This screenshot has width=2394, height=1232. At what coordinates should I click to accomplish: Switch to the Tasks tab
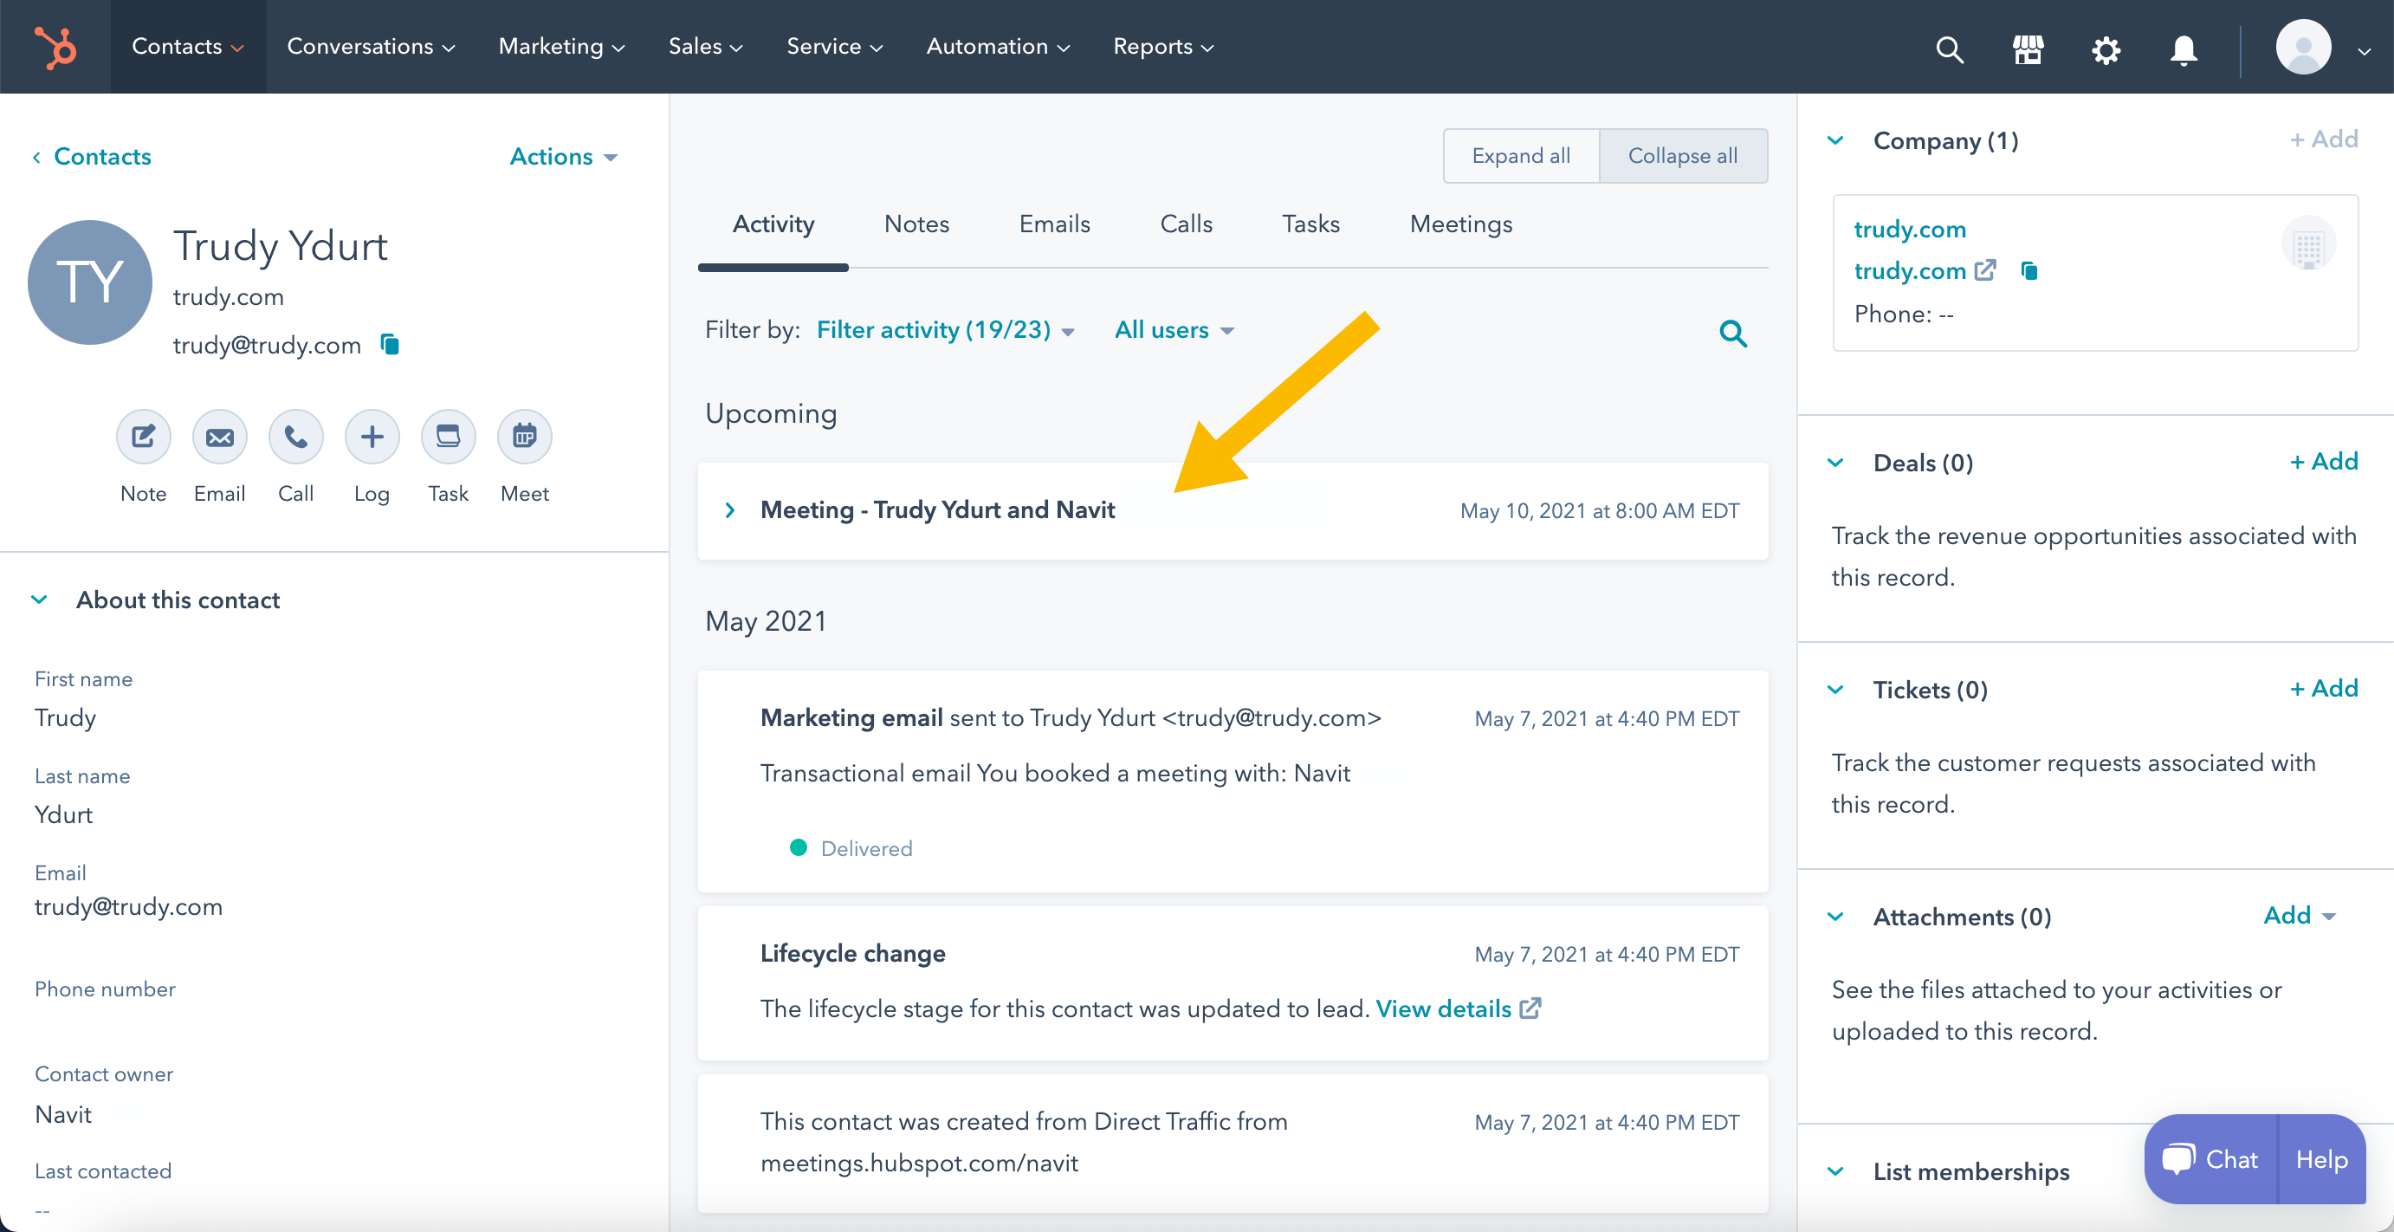1310,224
